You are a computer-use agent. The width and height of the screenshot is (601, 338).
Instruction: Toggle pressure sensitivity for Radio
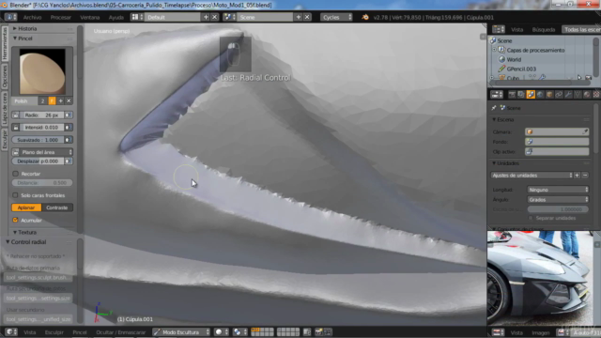(x=69, y=115)
